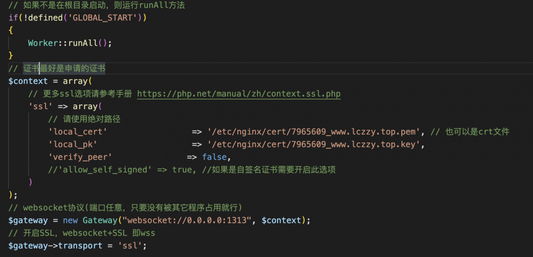Open the php.net context.ssl.php manual link

pyautogui.click(x=239, y=94)
